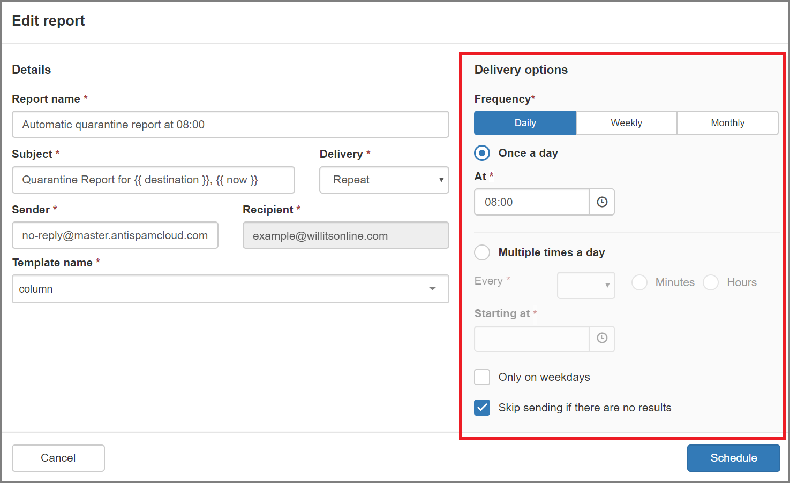Uncheck Skip sending if there are no results

click(x=482, y=408)
